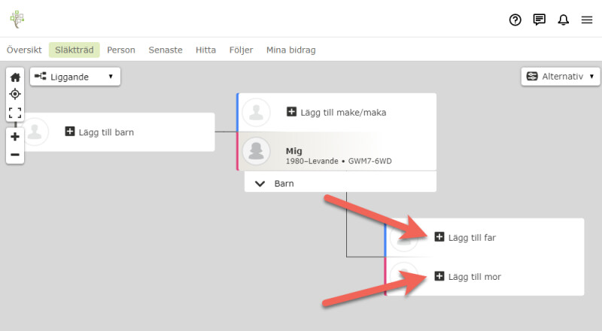Open the Alternativ options dropdown
The width and height of the screenshot is (602, 331).
click(560, 77)
